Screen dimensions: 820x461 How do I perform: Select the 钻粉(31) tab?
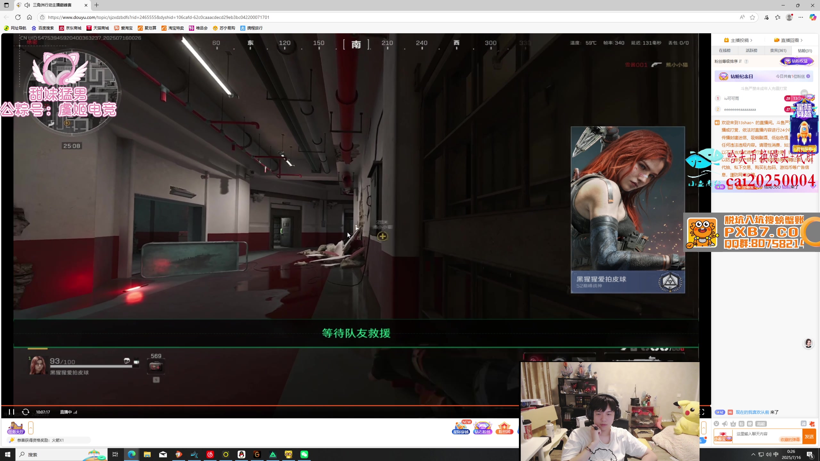(805, 51)
